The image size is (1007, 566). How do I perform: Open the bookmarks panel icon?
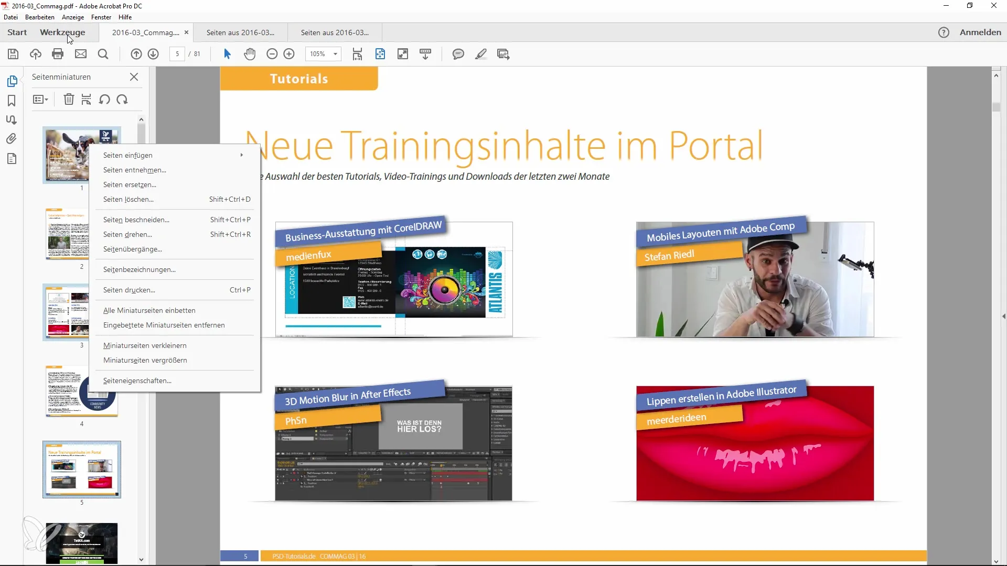(12, 101)
